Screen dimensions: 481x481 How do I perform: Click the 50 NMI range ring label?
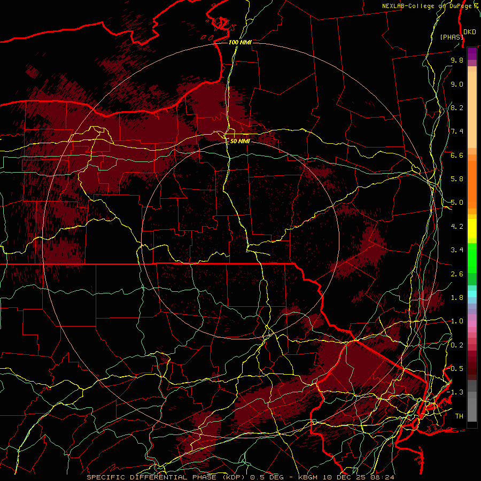240,141
